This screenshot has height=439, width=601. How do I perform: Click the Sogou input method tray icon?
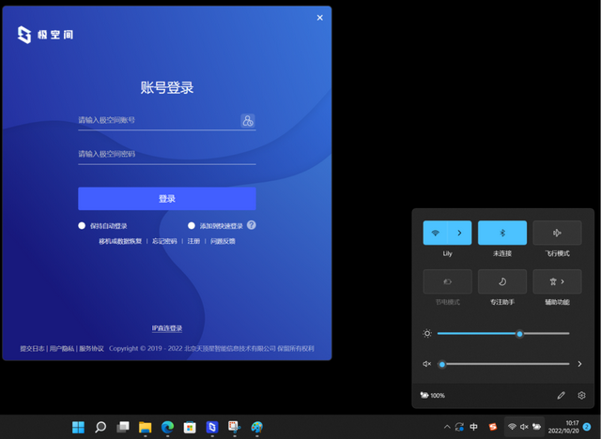[493, 427]
